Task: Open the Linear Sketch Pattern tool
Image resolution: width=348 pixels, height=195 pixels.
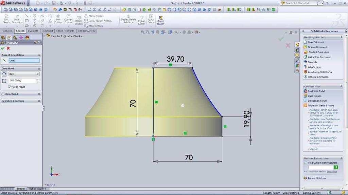Action: tap(98, 21)
